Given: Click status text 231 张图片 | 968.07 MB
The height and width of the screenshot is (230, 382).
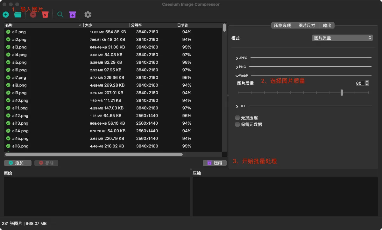Looking at the screenshot, I should (24, 223).
